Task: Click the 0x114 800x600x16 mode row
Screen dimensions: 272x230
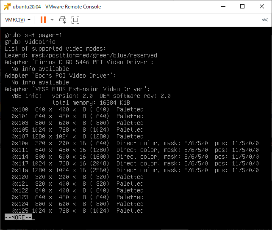Action: [135, 157]
